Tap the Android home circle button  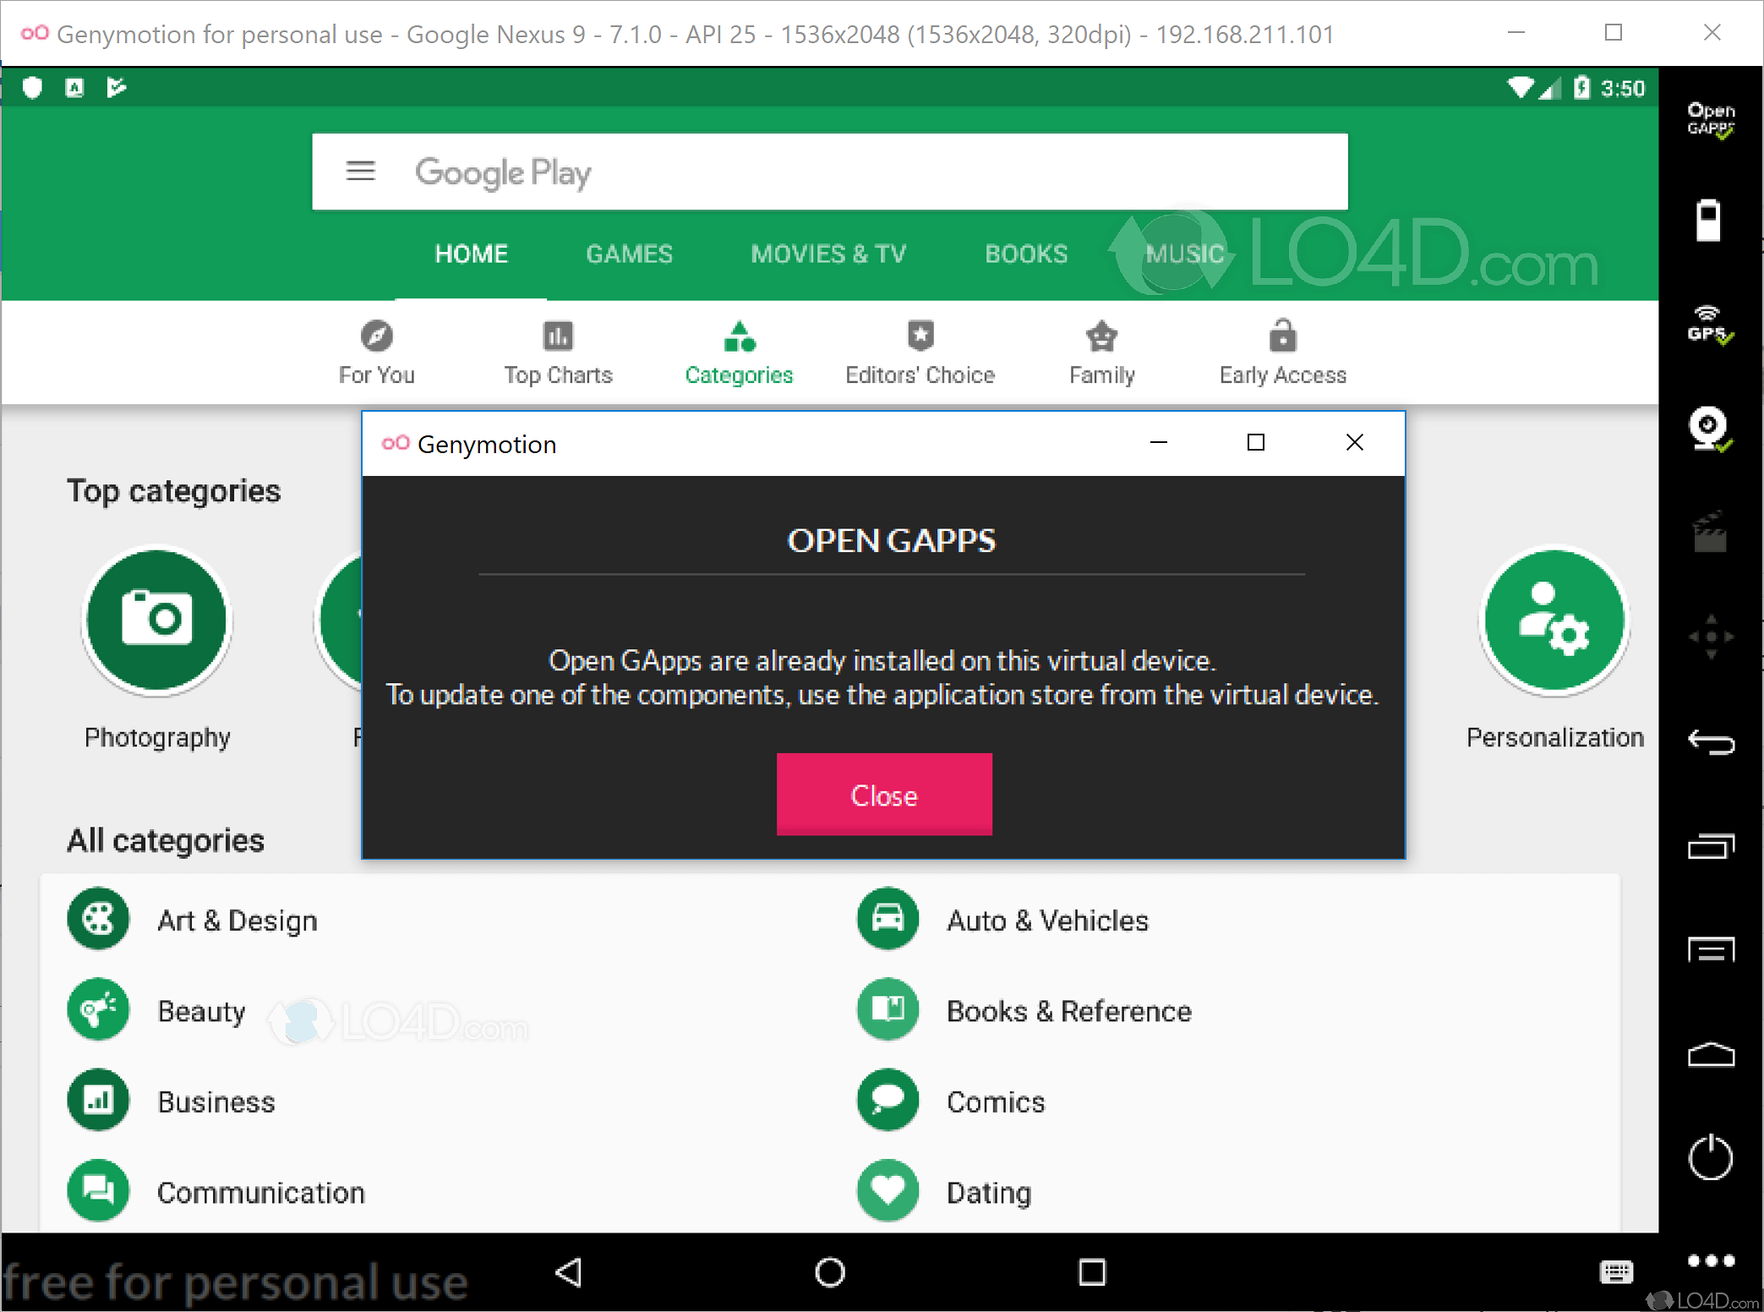[x=829, y=1271]
